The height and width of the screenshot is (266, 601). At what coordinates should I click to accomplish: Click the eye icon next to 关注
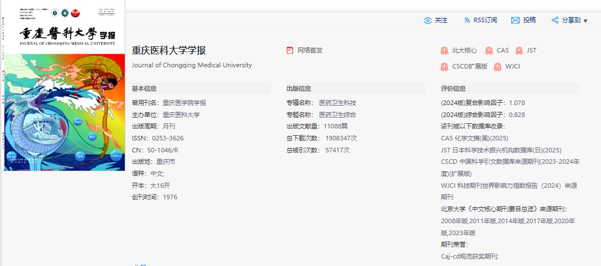[428, 21]
